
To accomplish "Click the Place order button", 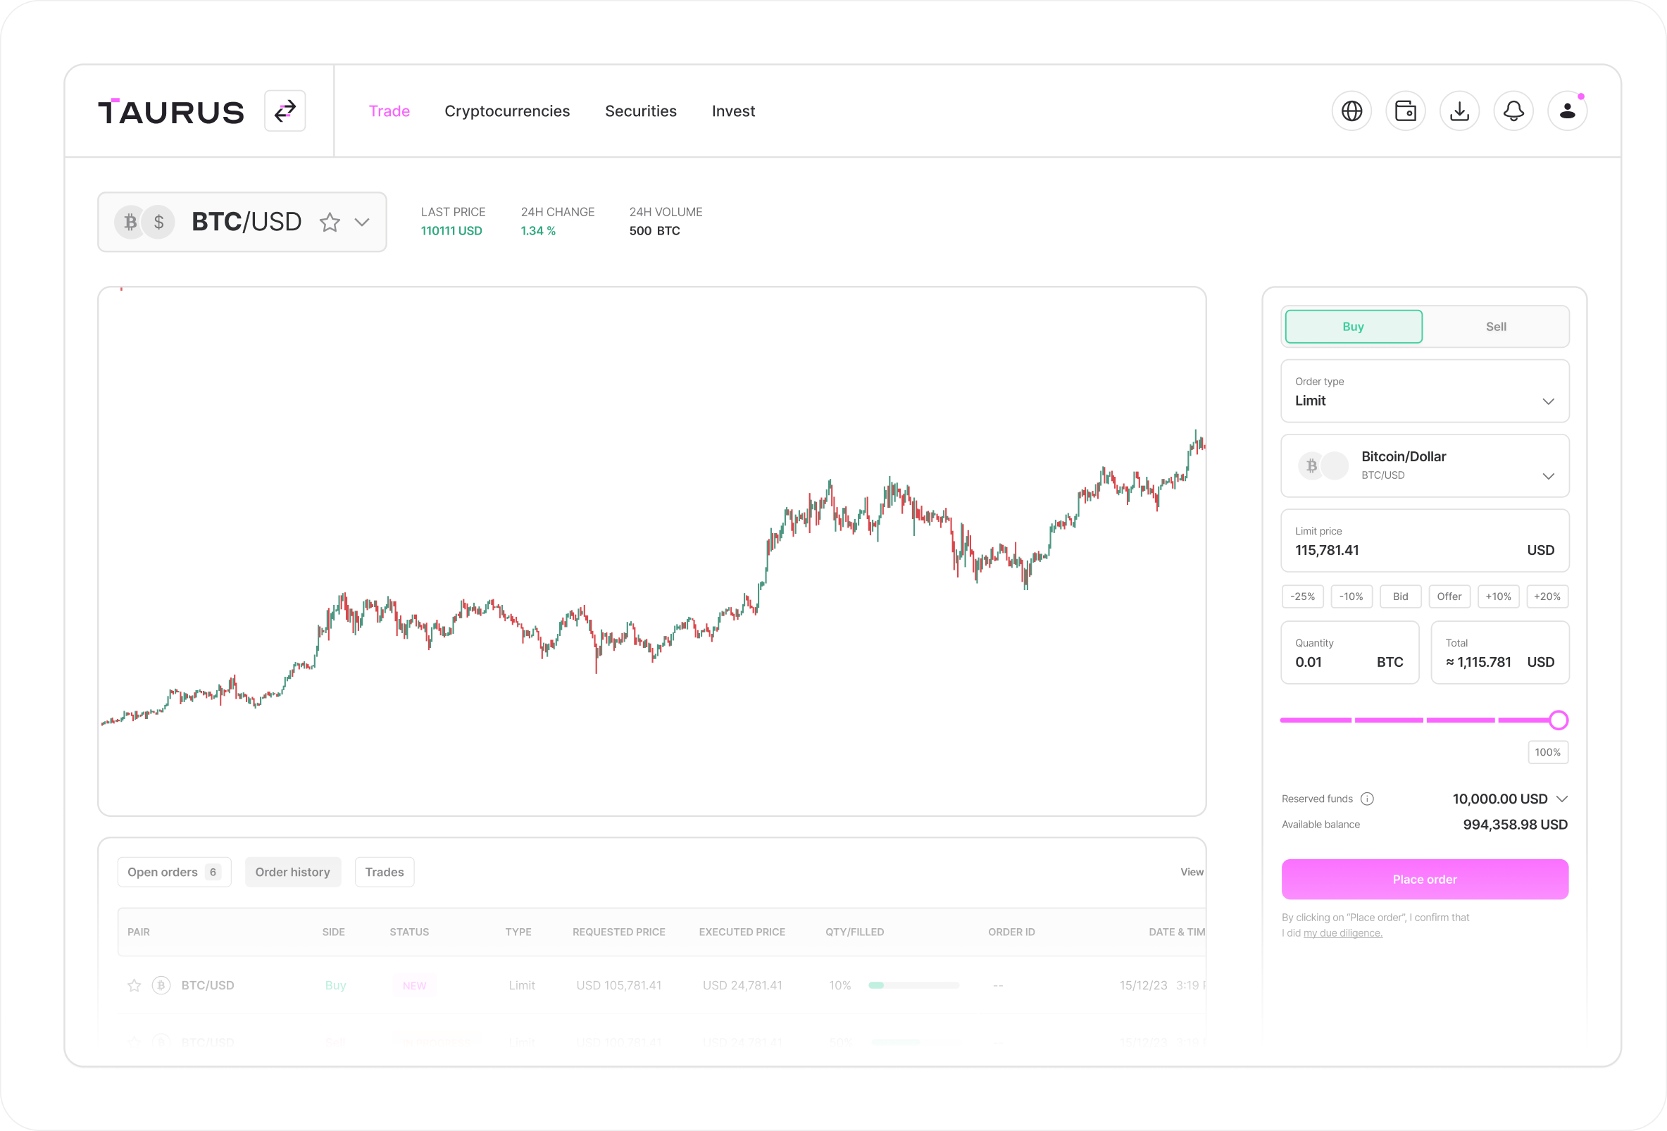I will (x=1425, y=880).
